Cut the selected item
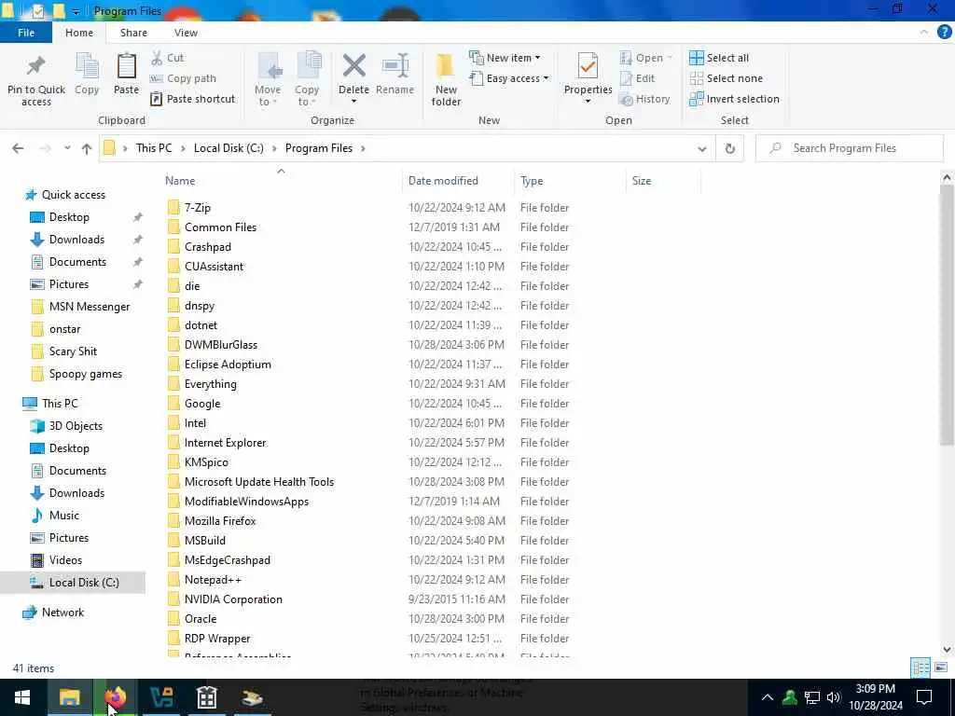 point(168,58)
